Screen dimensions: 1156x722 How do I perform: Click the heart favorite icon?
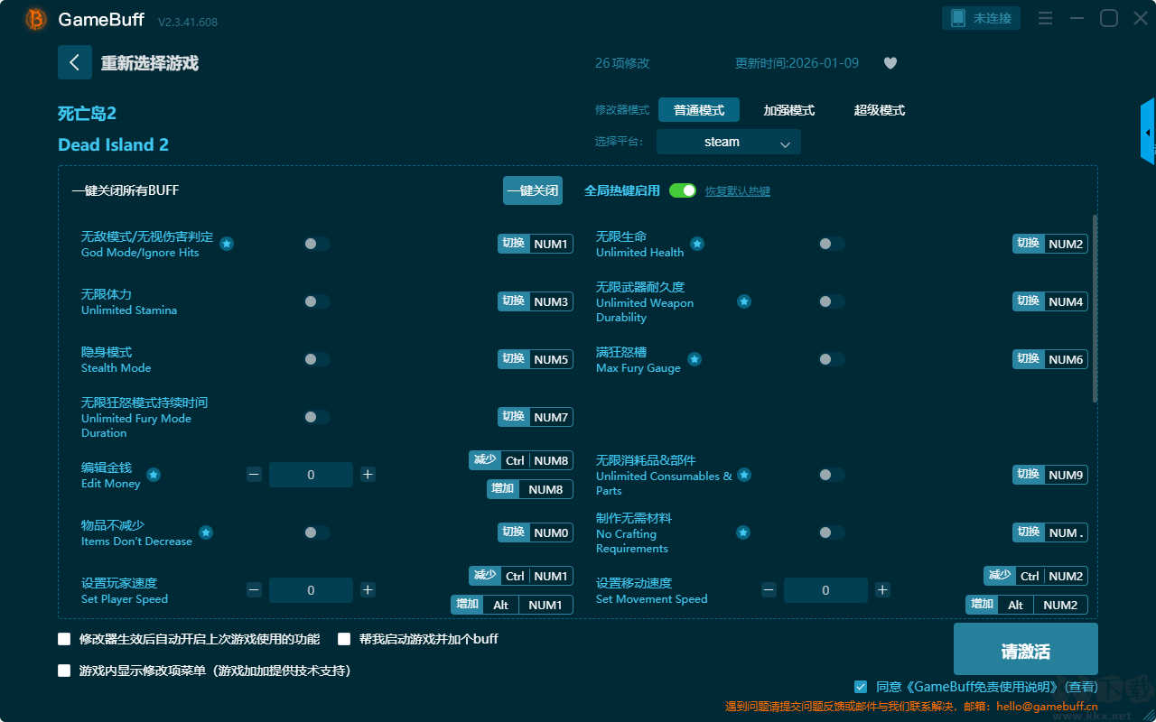click(890, 63)
